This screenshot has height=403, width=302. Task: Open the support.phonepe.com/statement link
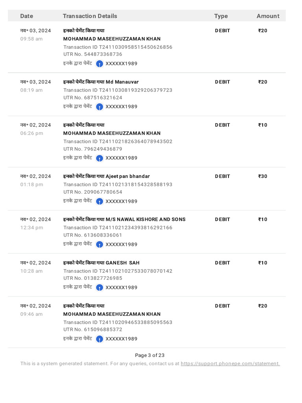click(x=230, y=364)
